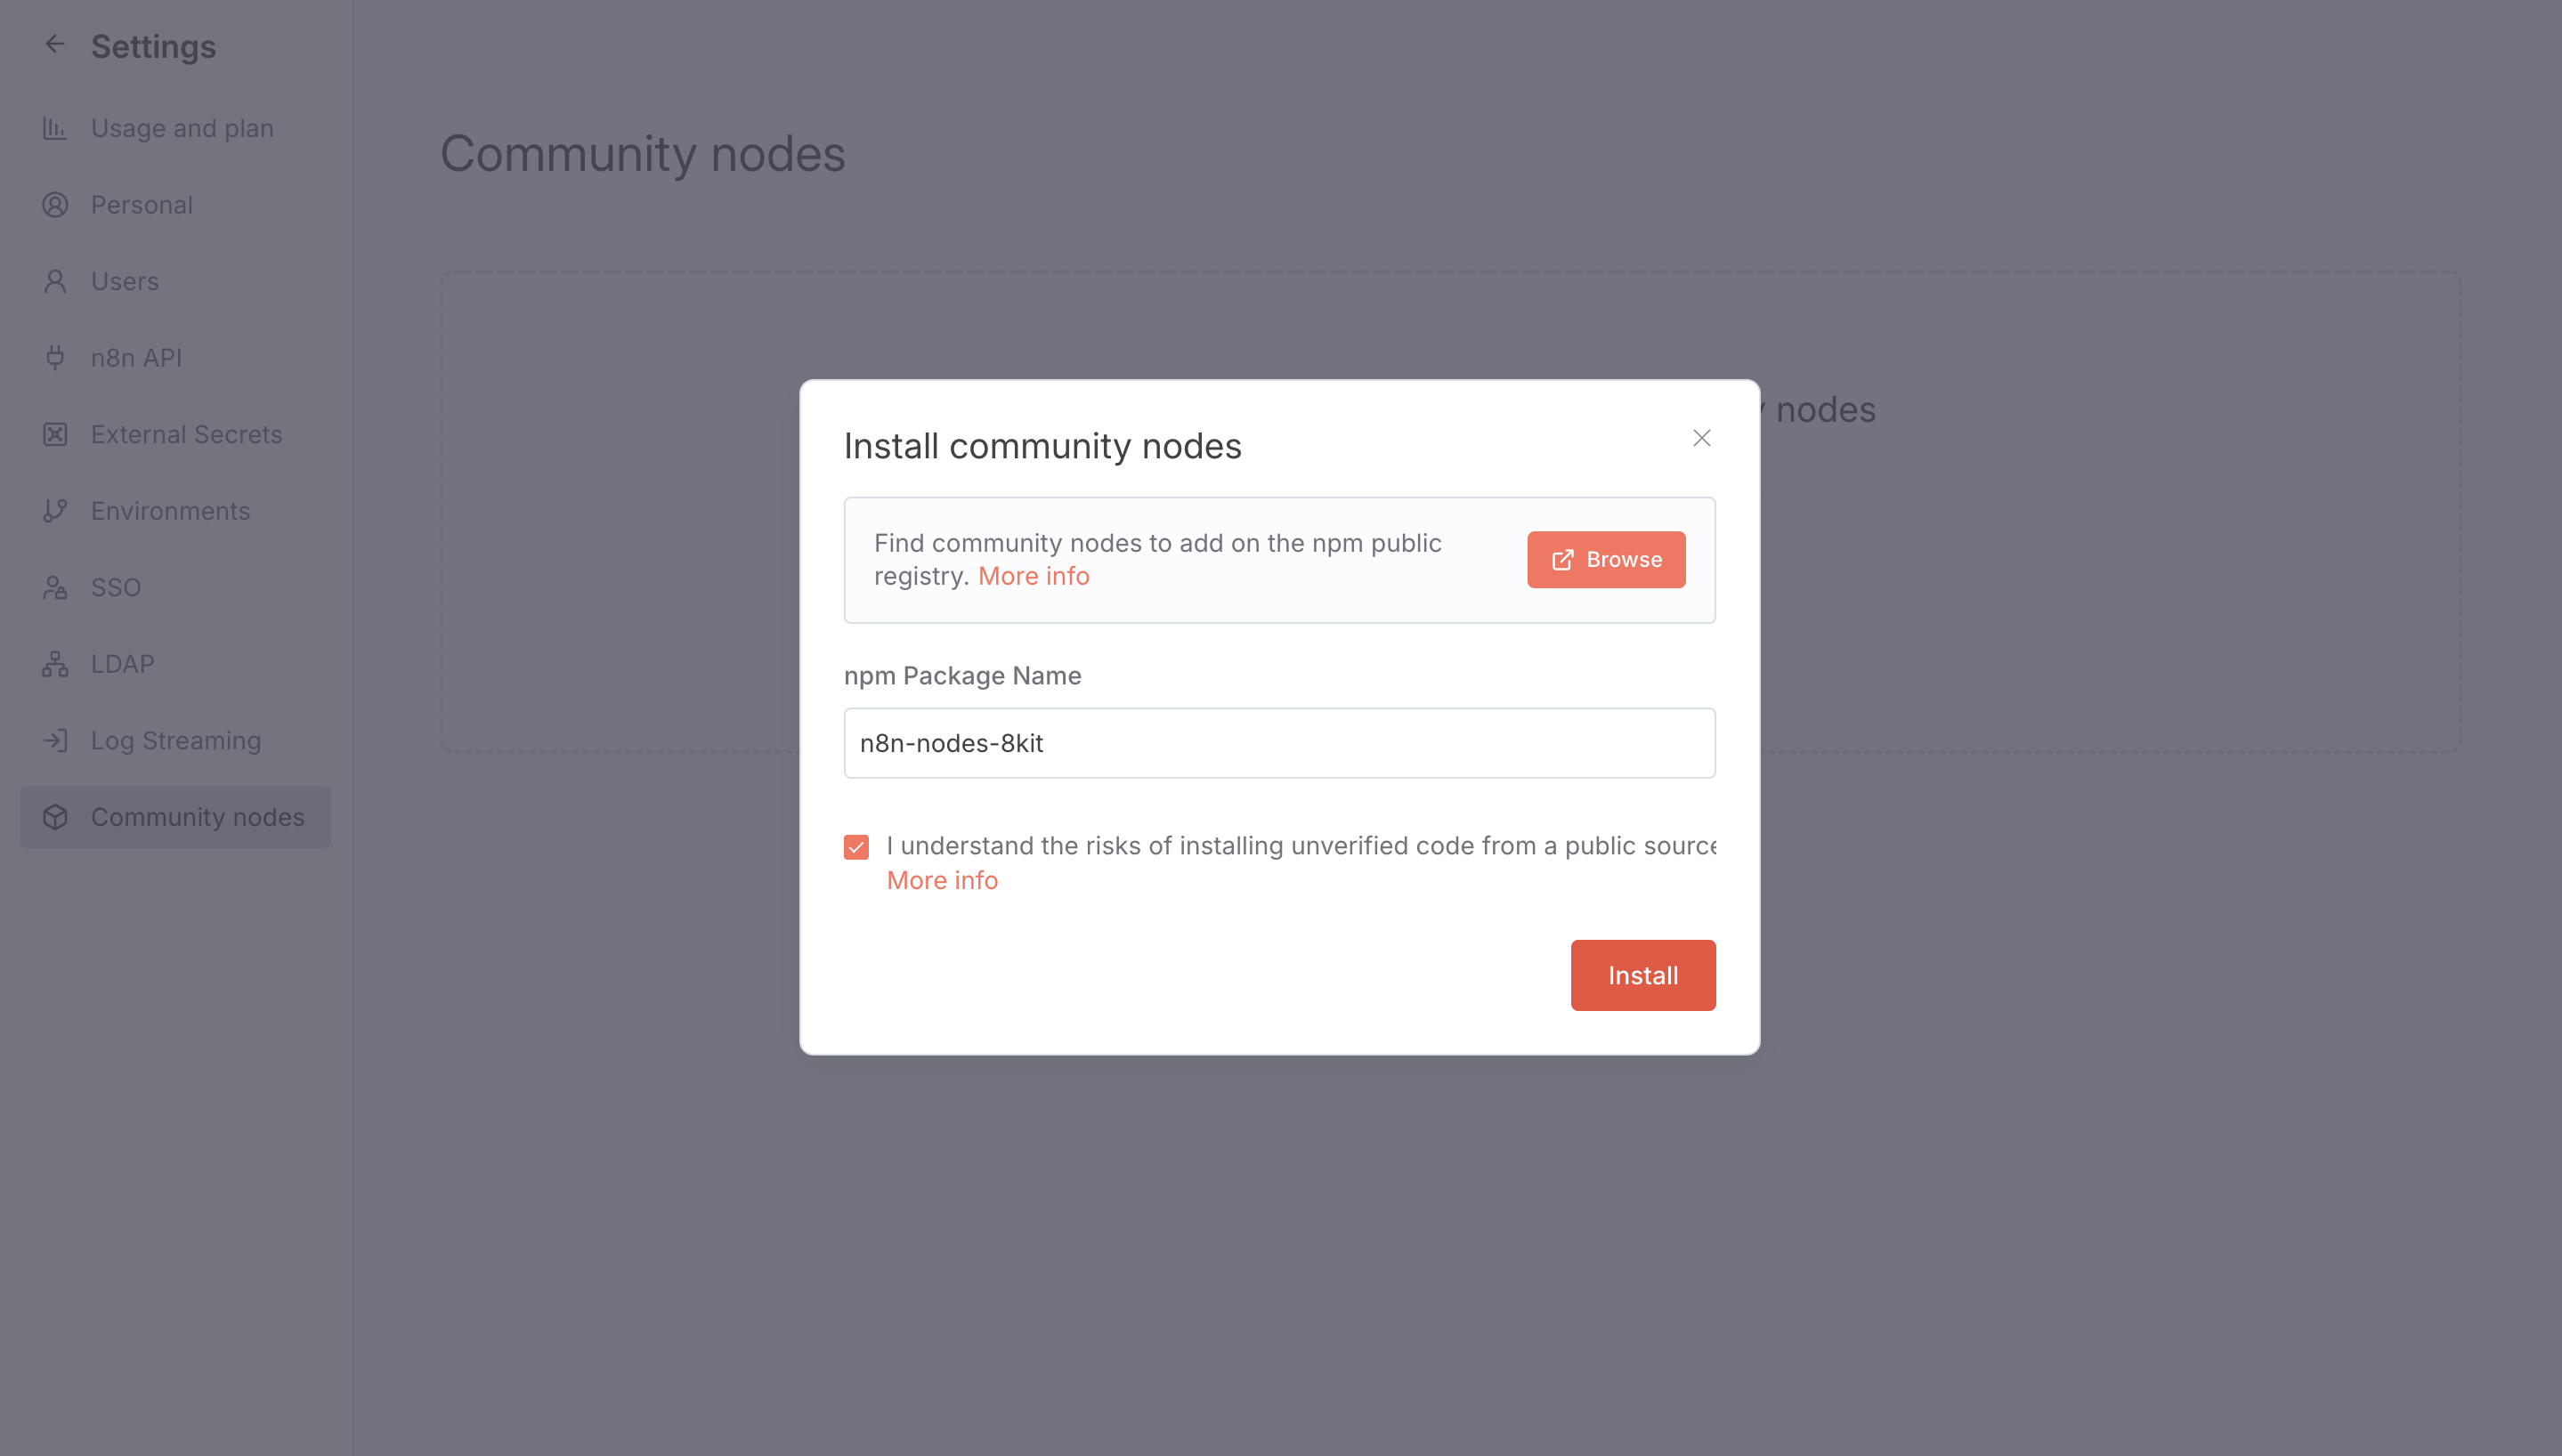Focus the npm Package Name input field
This screenshot has height=1456, width=2562.
1280,743
